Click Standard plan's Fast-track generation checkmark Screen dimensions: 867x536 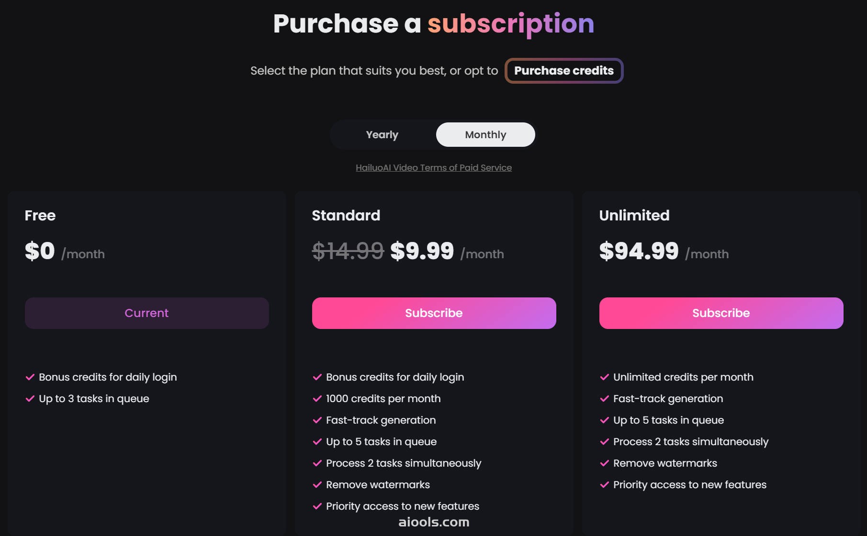[317, 420]
